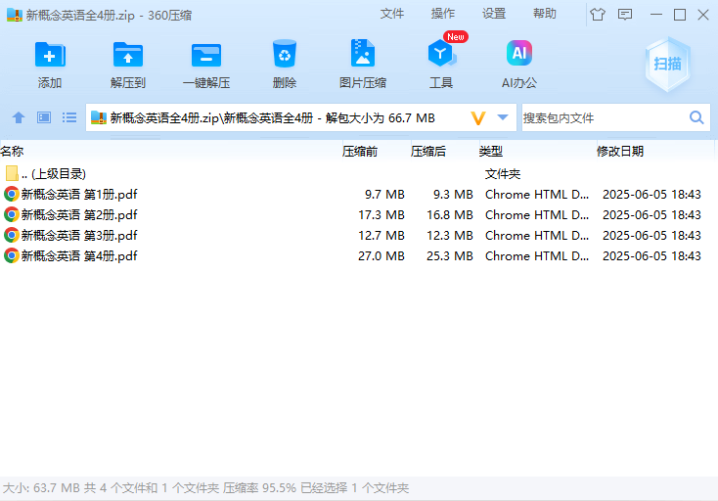The width and height of the screenshot is (718, 501).
Task: Select file 新概念英语 第4册.pdf
Action: 357,255
